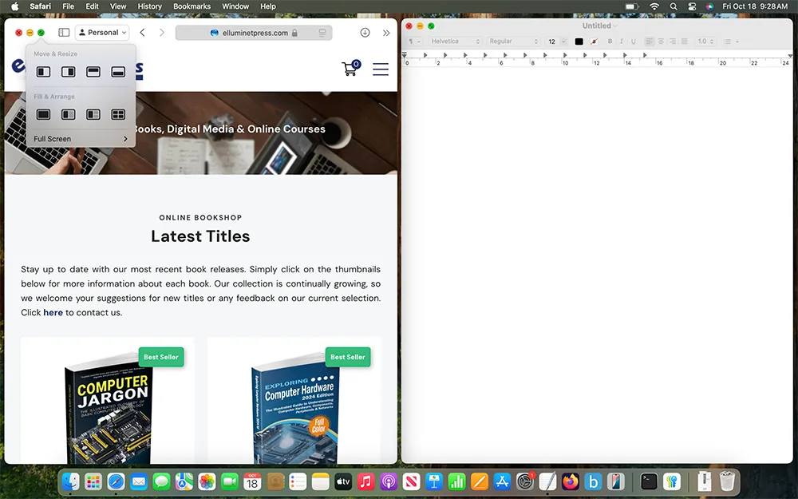The width and height of the screenshot is (798, 499).
Task: Choose the left and right arrangement icon
Action: tap(68, 114)
